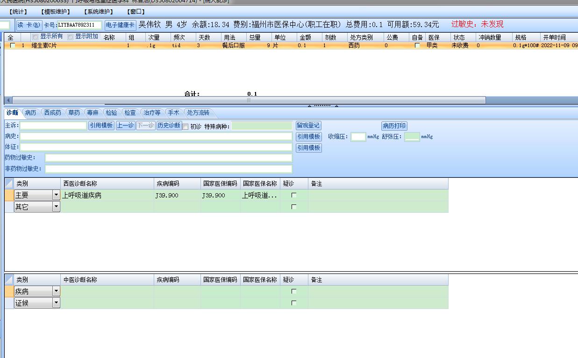578x358 pixels.
Task: Open the 证候 category dropdown
Action: pyautogui.click(x=57, y=302)
